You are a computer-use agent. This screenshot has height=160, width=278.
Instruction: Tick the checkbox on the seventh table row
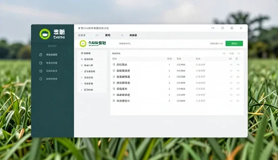(114, 101)
